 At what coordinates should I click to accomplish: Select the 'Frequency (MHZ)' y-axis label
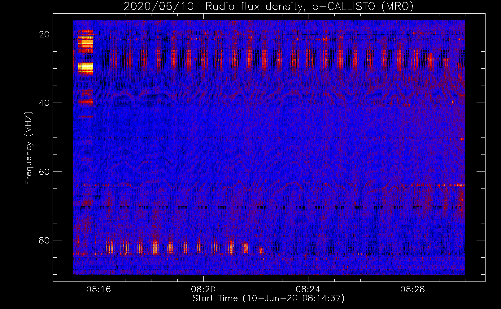point(28,148)
